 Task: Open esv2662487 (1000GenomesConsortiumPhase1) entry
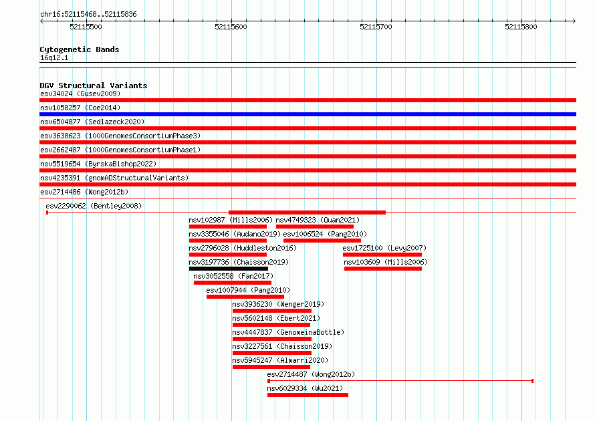click(120, 150)
